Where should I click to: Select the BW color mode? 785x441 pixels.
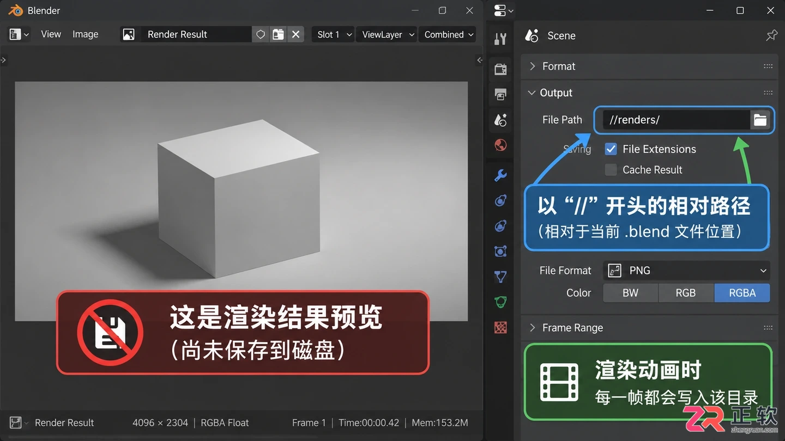click(630, 293)
